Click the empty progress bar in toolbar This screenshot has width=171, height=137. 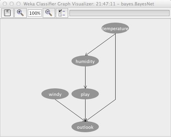point(119,13)
